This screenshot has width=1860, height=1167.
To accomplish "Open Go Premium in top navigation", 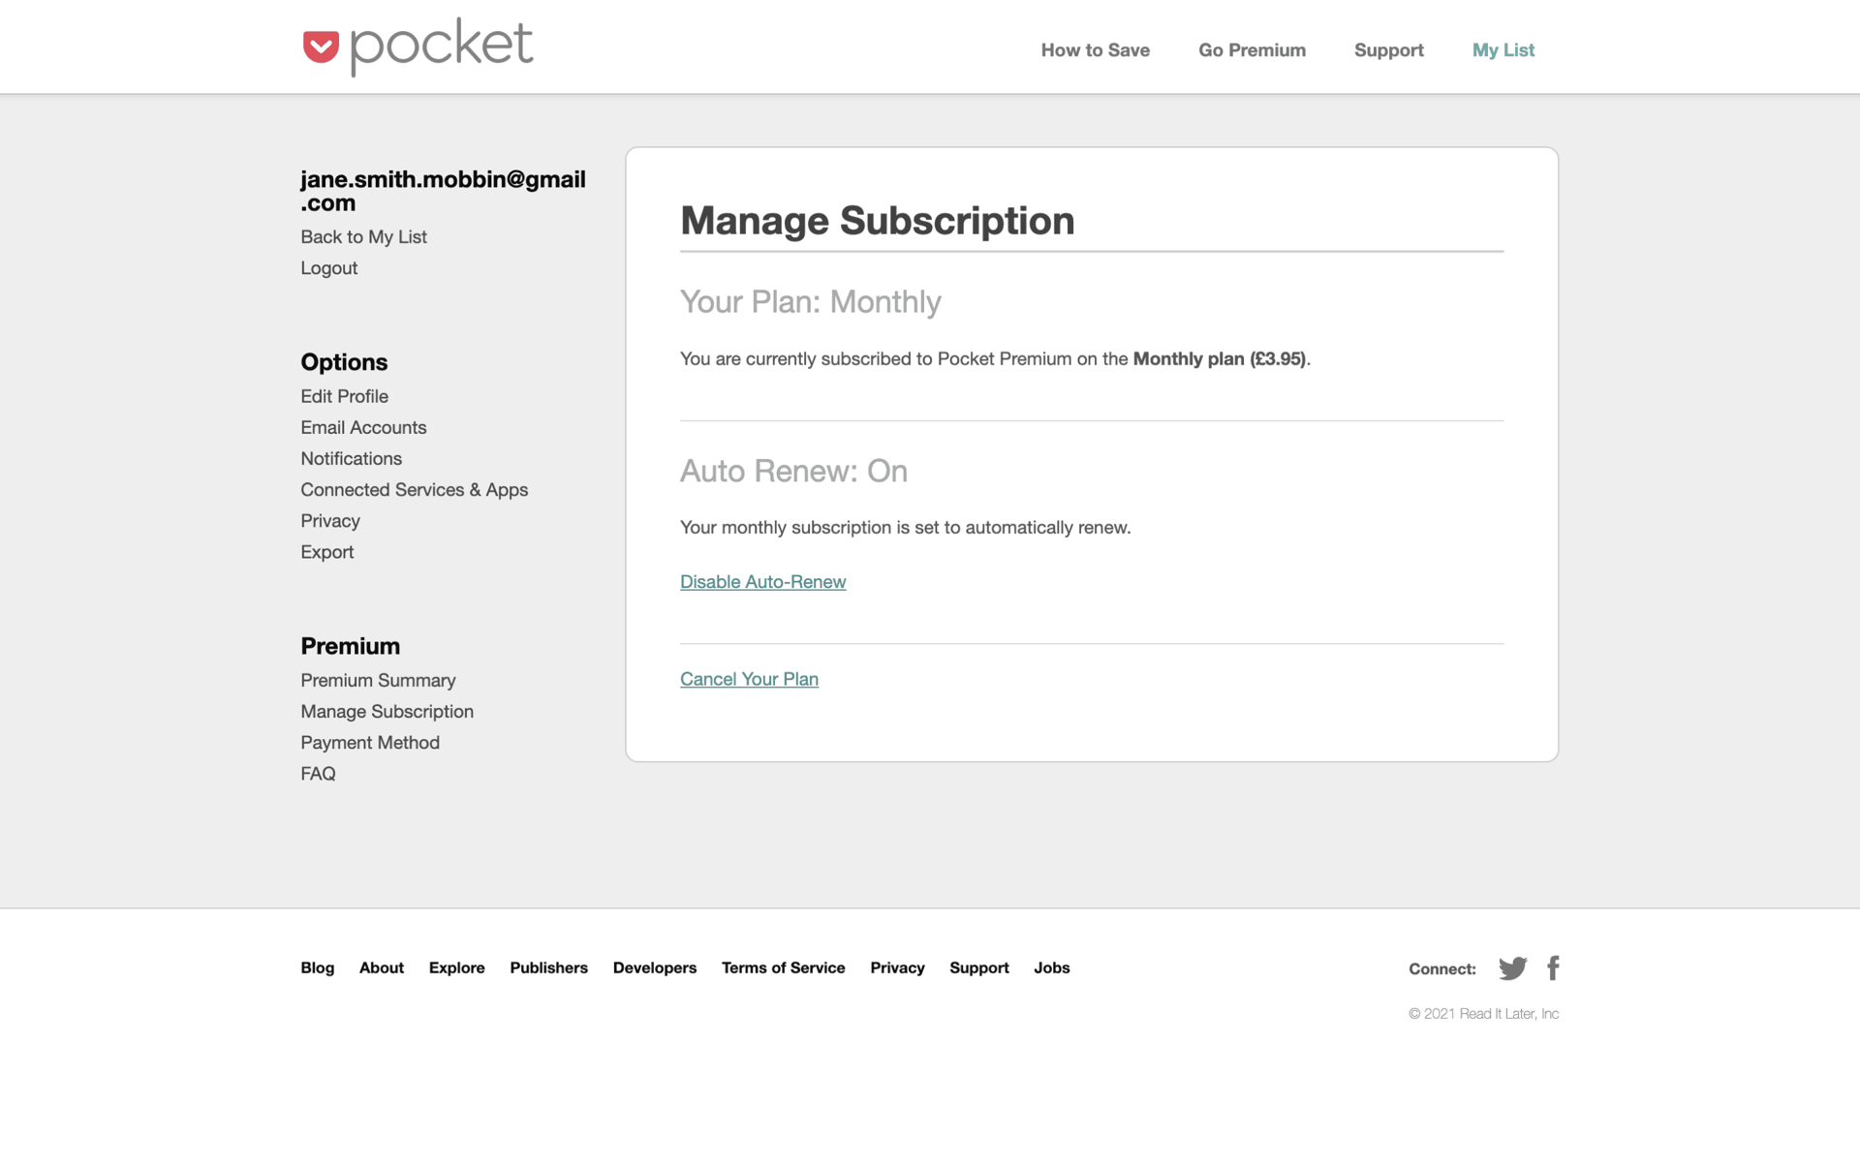I will pyautogui.click(x=1252, y=50).
